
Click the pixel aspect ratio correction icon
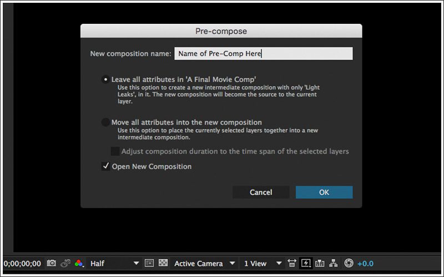click(x=292, y=264)
